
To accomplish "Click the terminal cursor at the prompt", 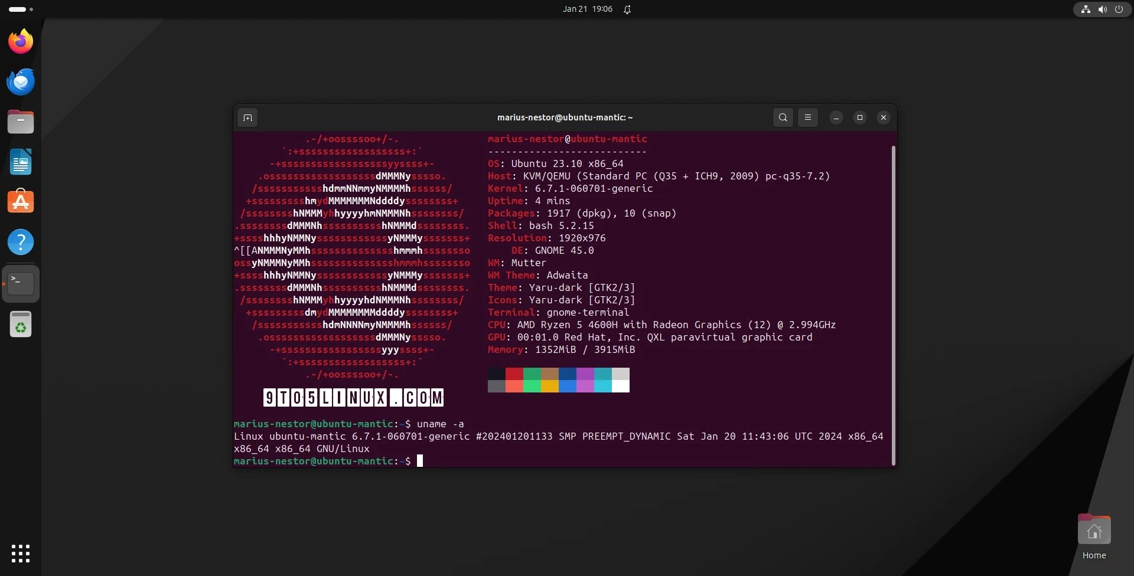I will [420, 461].
